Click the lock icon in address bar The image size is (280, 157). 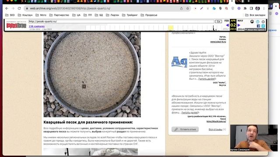pyautogui.click(x=27, y=8)
